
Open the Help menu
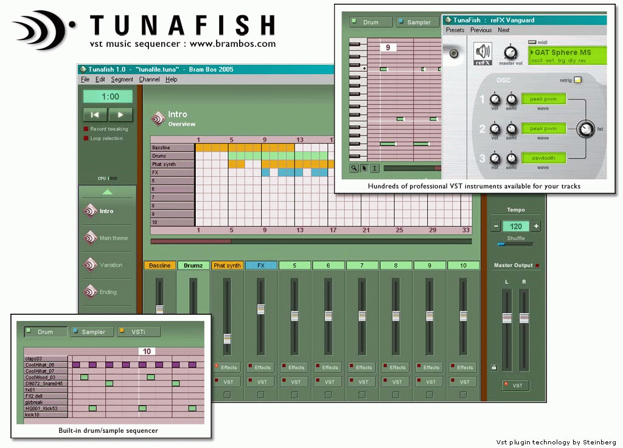coord(171,80)
